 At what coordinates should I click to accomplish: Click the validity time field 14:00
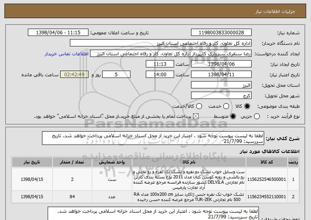160,75
